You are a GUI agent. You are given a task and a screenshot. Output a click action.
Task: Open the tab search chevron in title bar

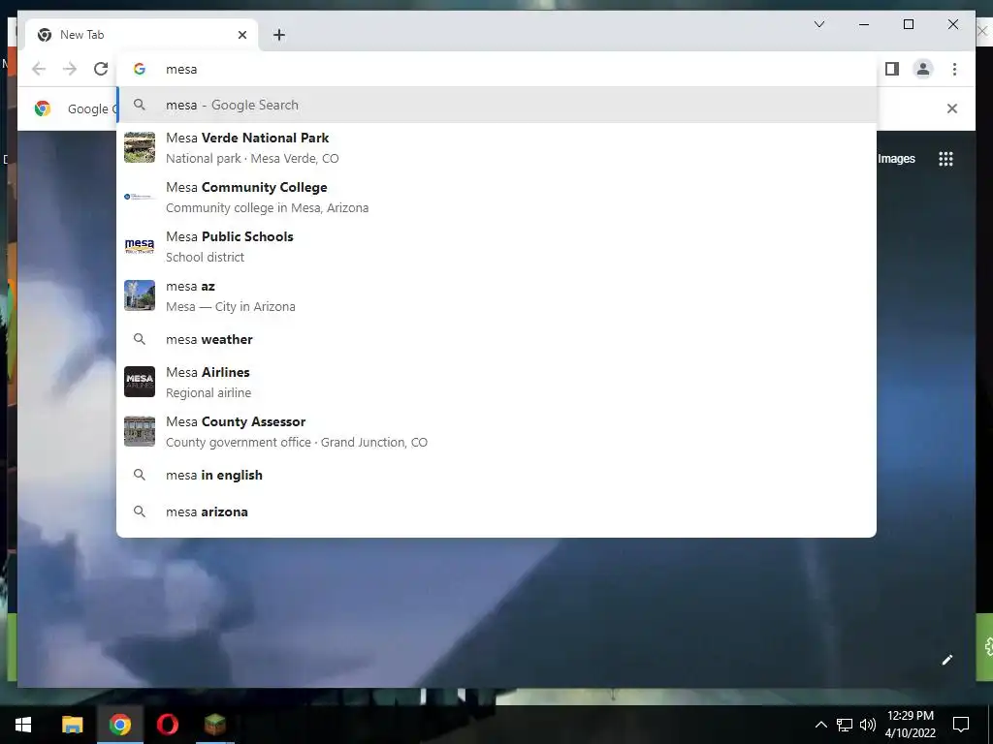click(818, 24)
